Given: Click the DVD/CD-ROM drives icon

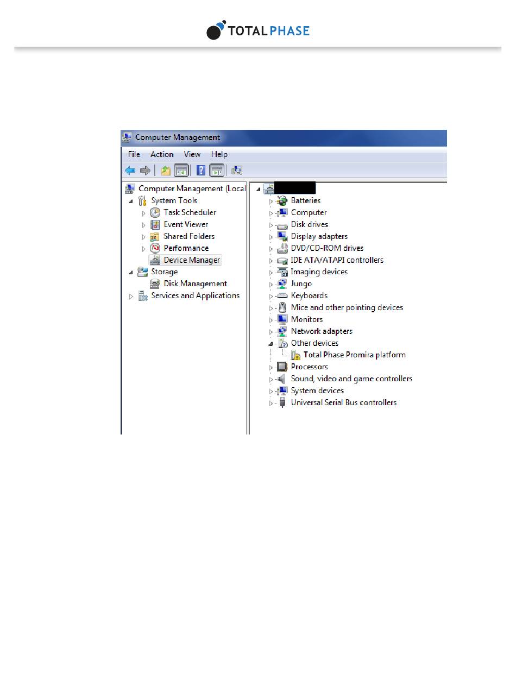Looking at the screenshot, I should click(282, 248).
